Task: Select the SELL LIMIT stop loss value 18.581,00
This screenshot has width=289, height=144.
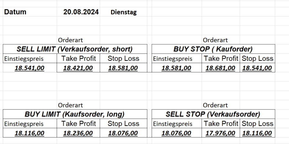Action: 123,68
